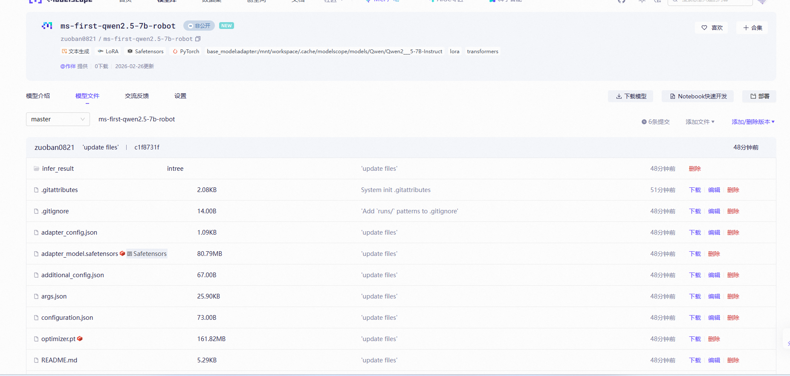This screenshot has height=376, width=790.
Task: Open the infer_result folder
Action: pyautogui.click(x=58, y=169)
